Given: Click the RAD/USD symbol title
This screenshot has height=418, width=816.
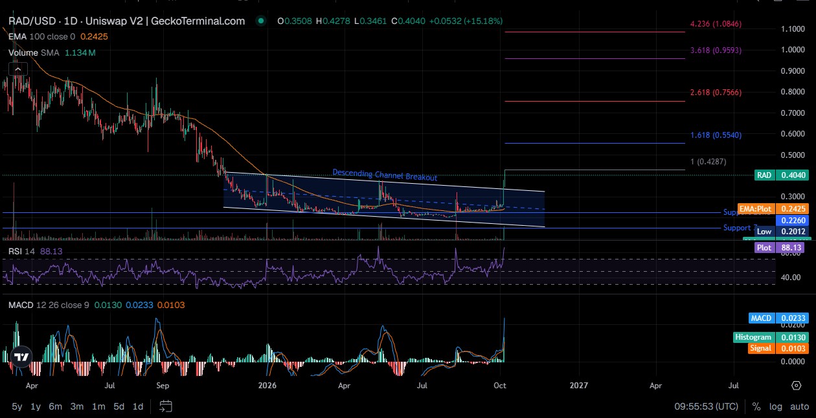Looking at the screenshot, I should 126,21.
